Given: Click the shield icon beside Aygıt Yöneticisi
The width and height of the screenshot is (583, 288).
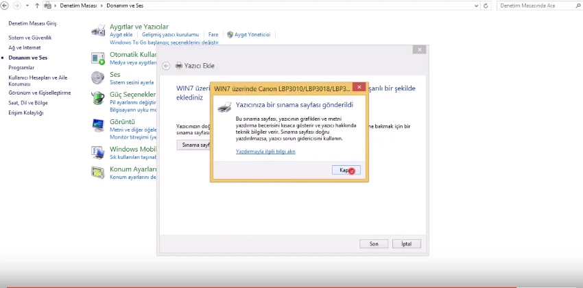Looking at the screenshot, I should [230, 34].
